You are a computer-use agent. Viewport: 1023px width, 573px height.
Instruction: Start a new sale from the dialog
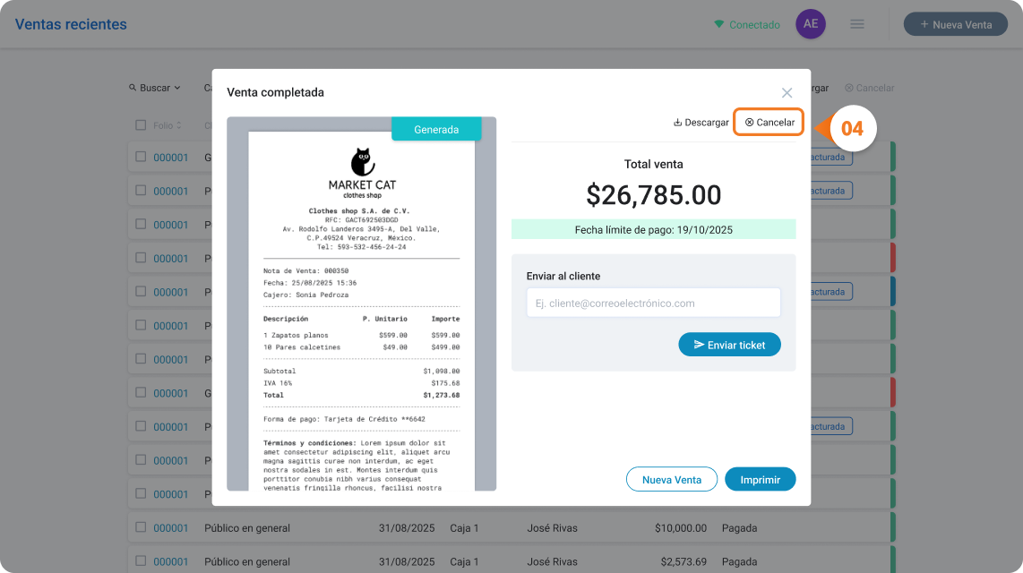pyautogui.click(x=671, y=479)
